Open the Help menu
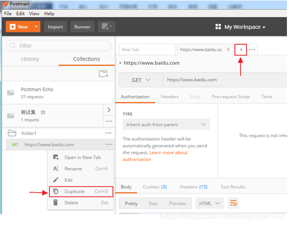This screenshot has height=225, width=289. 49,13
